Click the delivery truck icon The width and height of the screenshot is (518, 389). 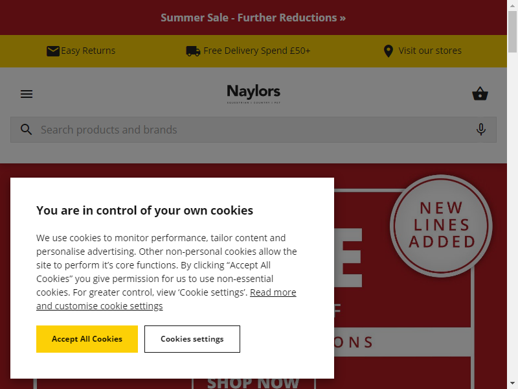[193, 51]
